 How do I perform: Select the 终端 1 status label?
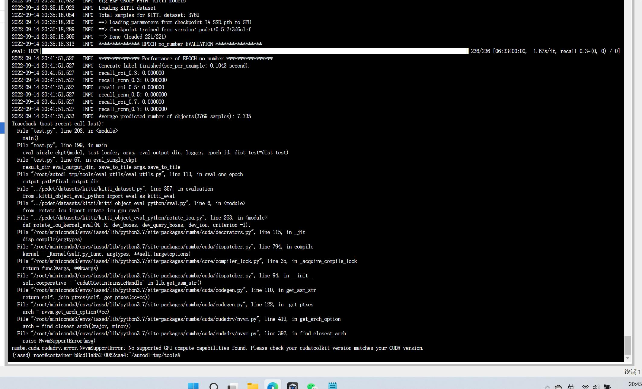(632, 372)
